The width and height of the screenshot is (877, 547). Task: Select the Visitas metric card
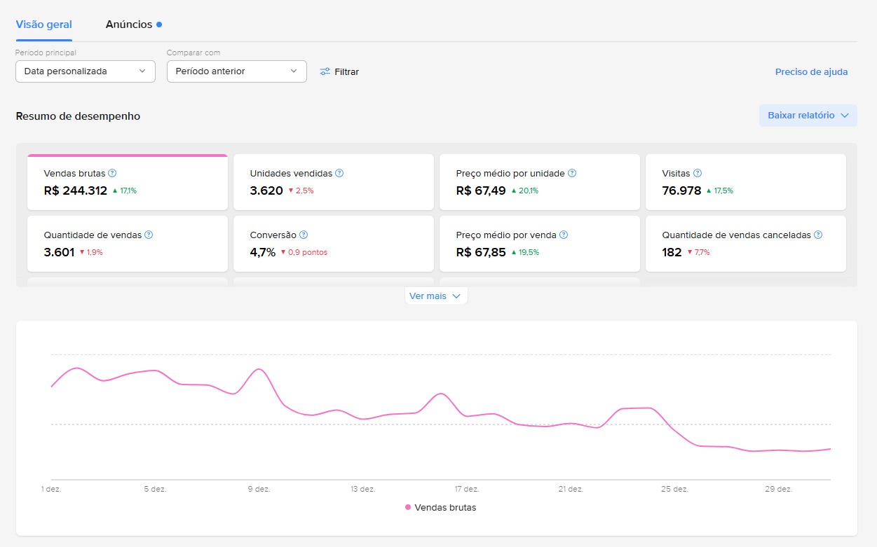745,182
